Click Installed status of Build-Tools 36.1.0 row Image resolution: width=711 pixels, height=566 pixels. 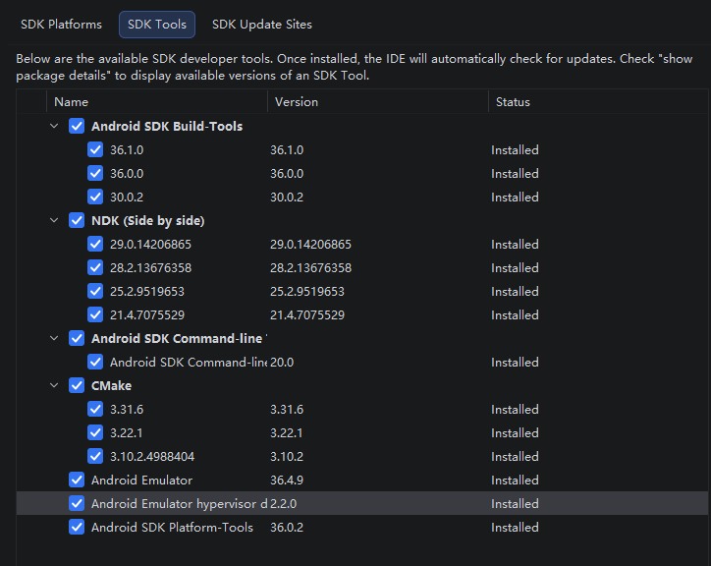[x=515, y=149]
